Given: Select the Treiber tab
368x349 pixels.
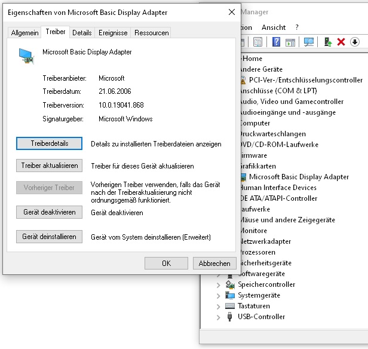Looking at the screenshot, I should (56, 32).
